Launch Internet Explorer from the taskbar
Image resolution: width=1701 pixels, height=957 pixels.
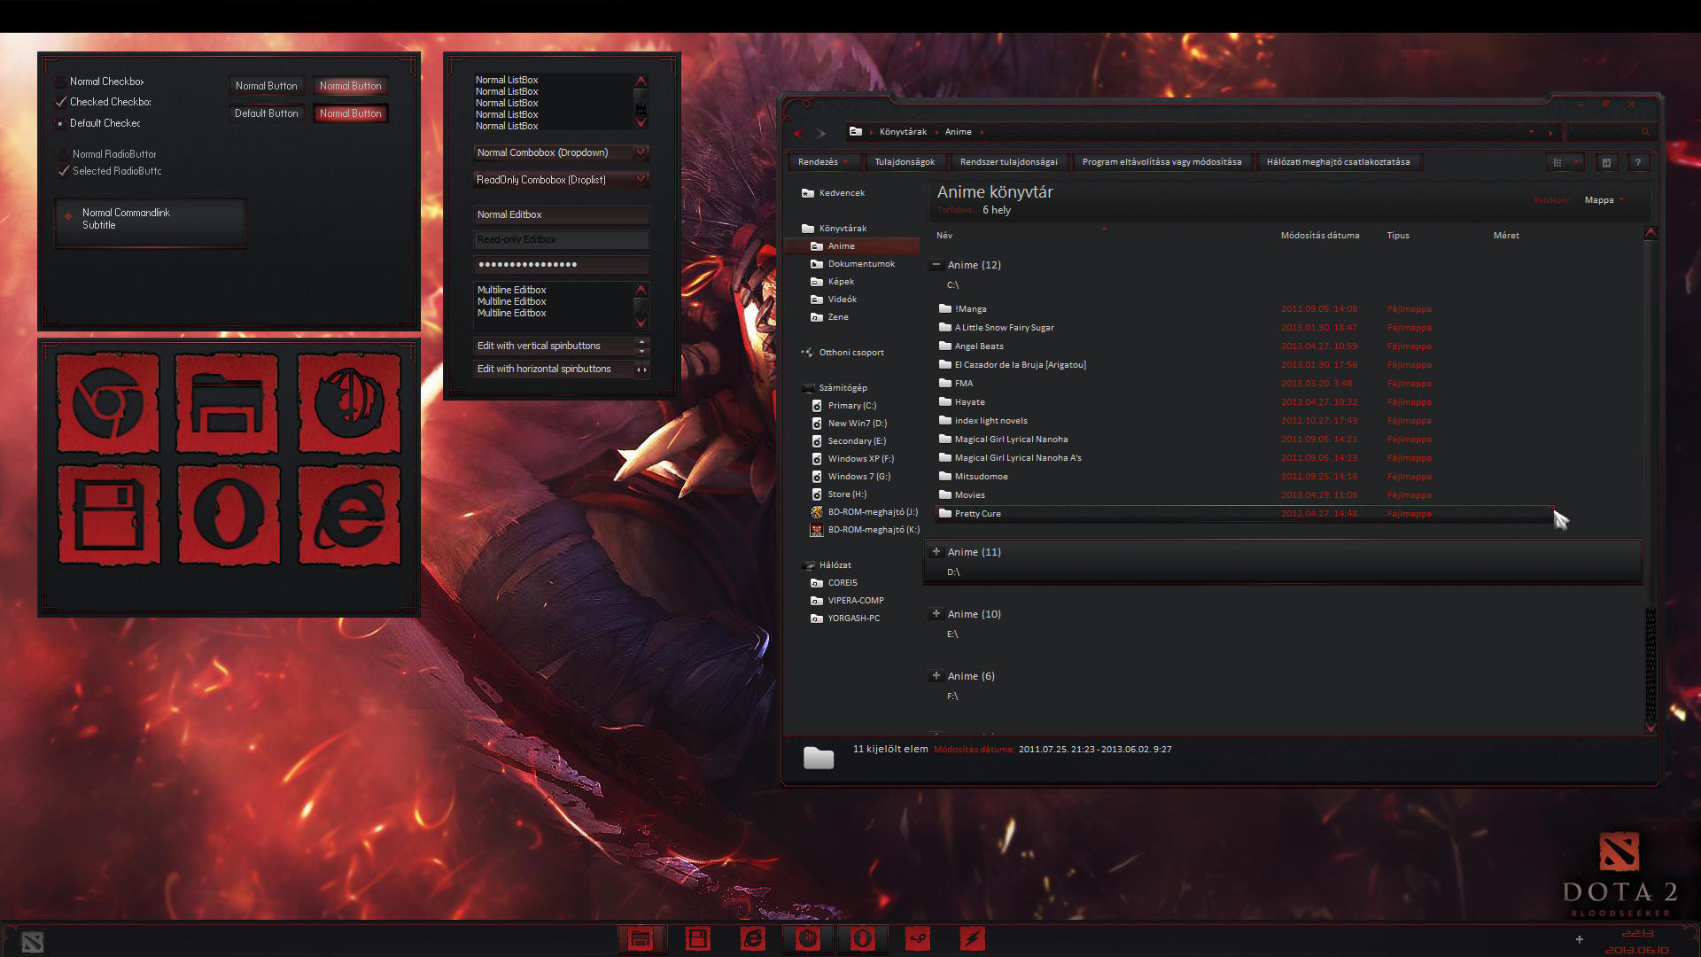(753, 939)
